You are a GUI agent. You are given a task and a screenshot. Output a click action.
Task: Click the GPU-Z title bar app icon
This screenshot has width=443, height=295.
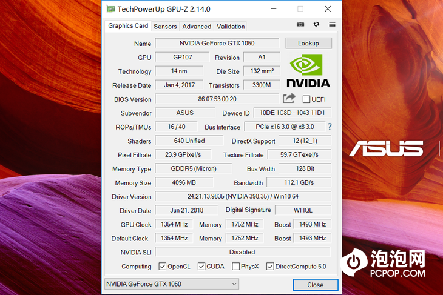[x=110, y=9]
